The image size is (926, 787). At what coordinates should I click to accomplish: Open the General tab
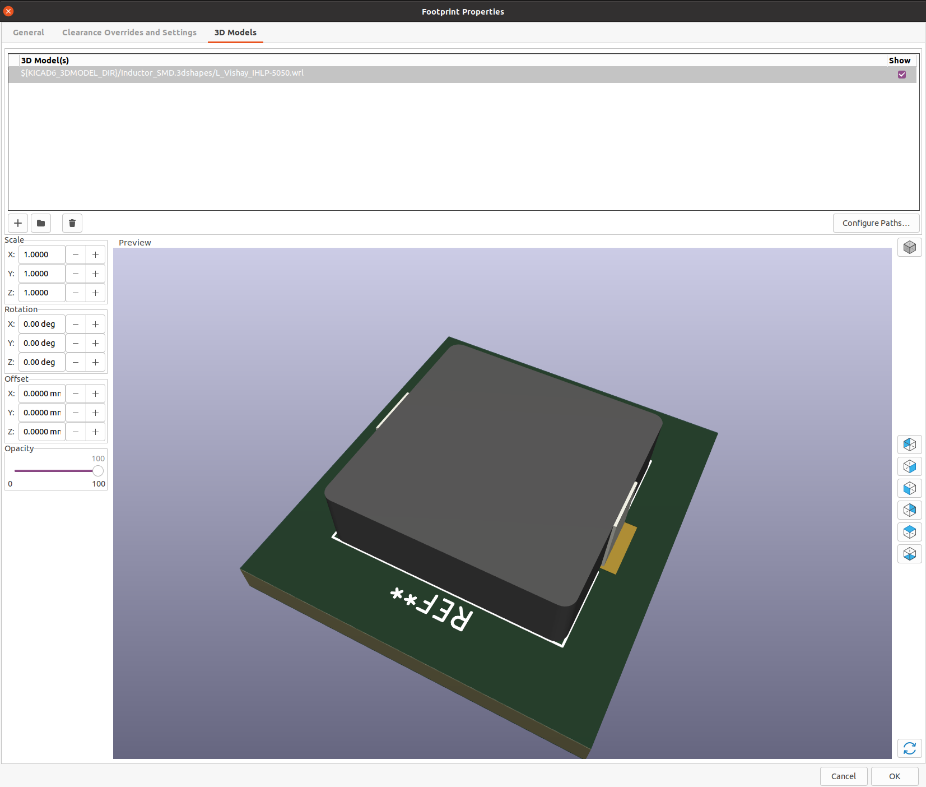29,33
